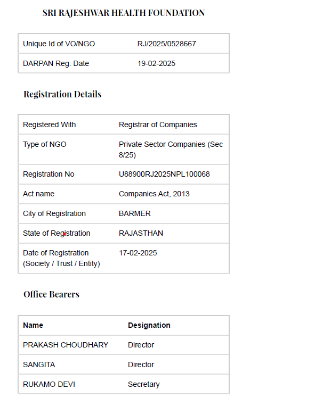The height and width of the screenshot is (406, 315).
Task: Click the Secretary designation for RUKAMO DEVI
Action: pyautogui.click(x=143, y=384)
